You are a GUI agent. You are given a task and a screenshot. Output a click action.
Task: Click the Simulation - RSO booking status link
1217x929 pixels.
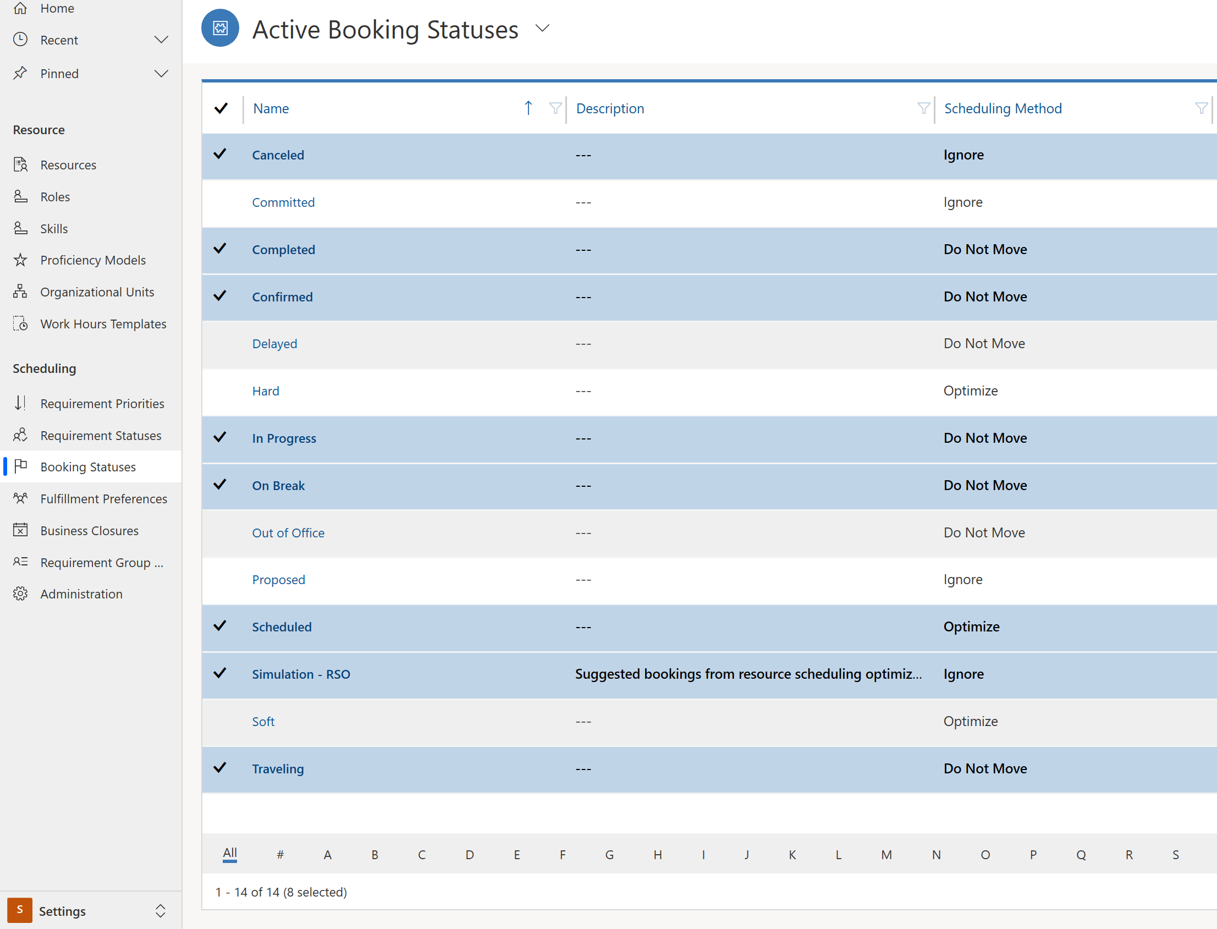[x=300, y=673]
